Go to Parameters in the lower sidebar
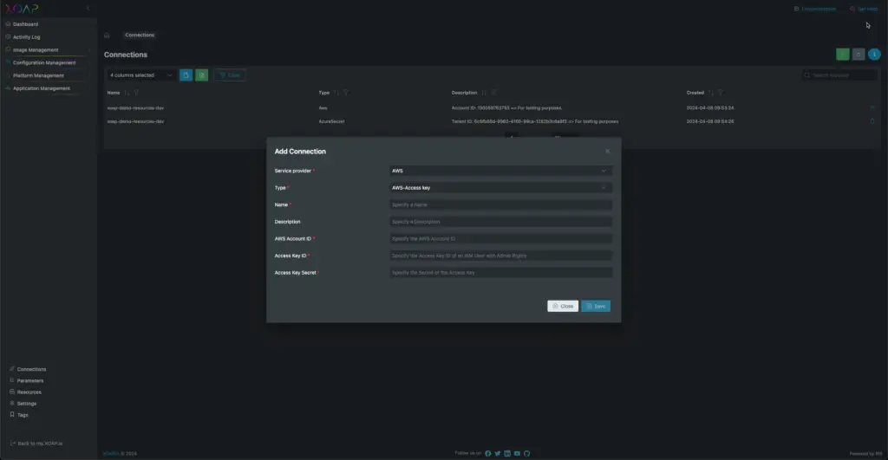888x460 pixels. click(x=30, y=380)
